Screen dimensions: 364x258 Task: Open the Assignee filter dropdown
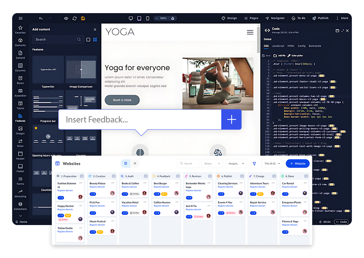[x=236, y=163]
